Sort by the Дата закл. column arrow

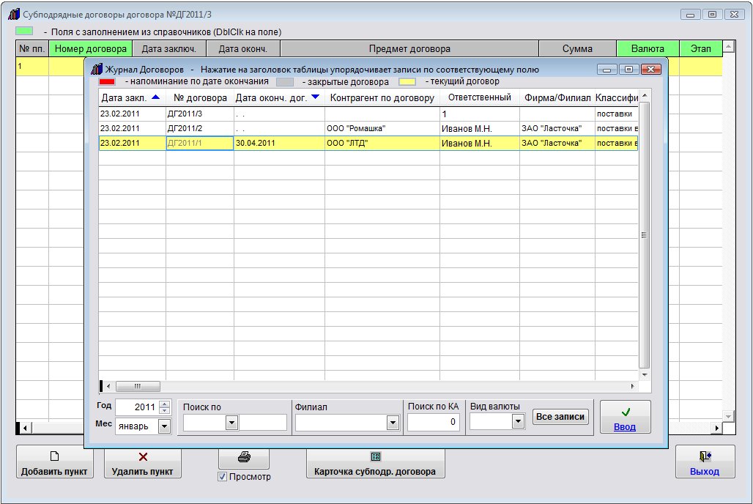pyautogui.click(x=155, y=97)
